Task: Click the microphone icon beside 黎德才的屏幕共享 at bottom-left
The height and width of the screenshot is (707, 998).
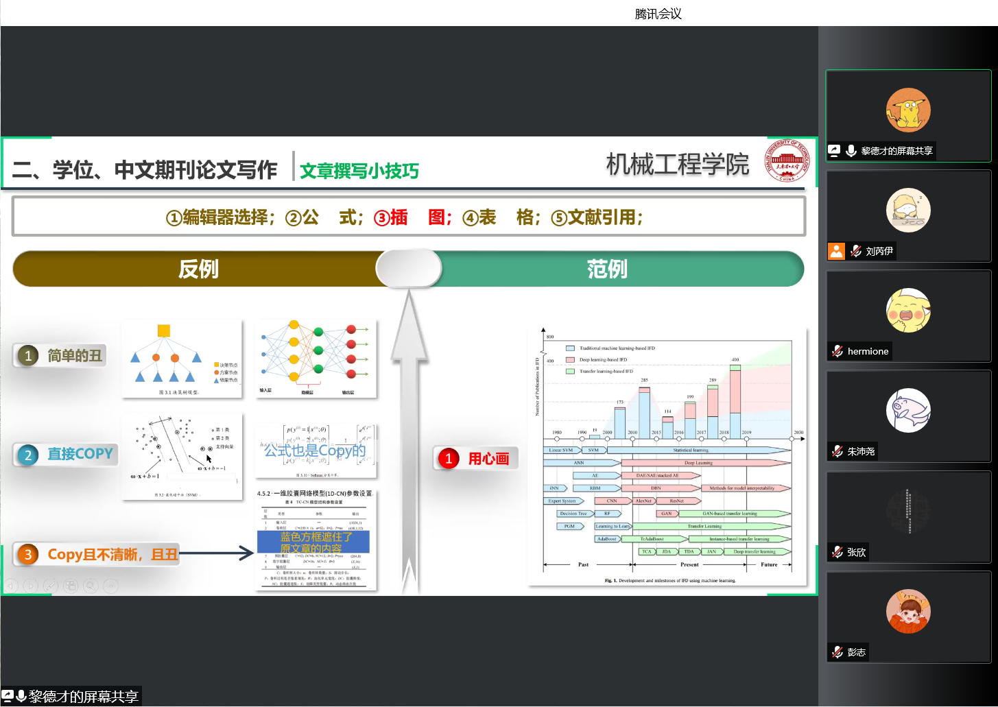Action: pos(21,696)
